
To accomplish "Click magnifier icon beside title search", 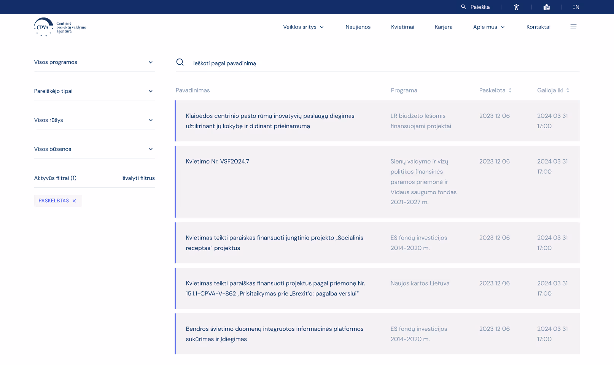I will [180, 62].
